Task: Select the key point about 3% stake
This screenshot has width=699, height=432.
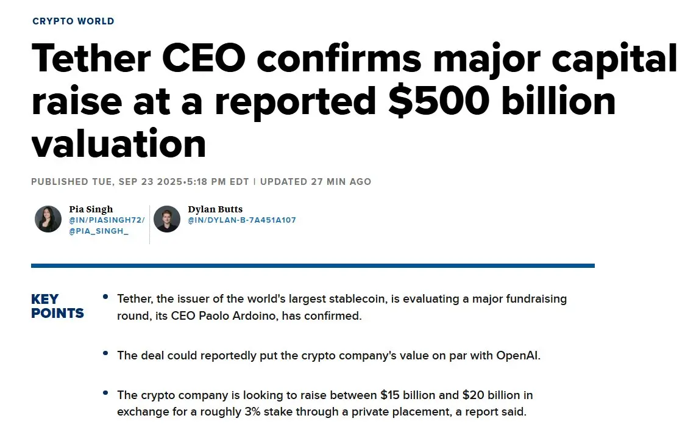Action: click(325, 403)
